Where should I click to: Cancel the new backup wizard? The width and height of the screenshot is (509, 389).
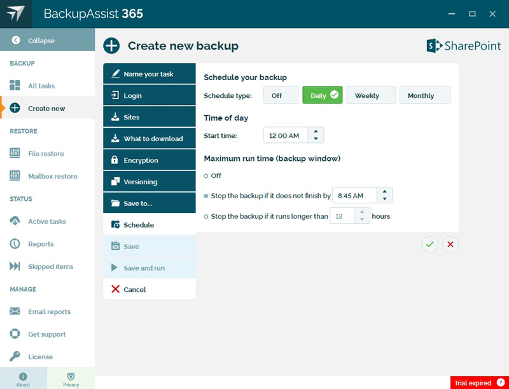pyautogui.click(x=150, y=289)
